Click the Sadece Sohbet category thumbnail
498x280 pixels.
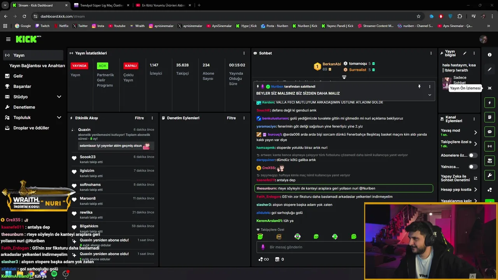(447, 83)
